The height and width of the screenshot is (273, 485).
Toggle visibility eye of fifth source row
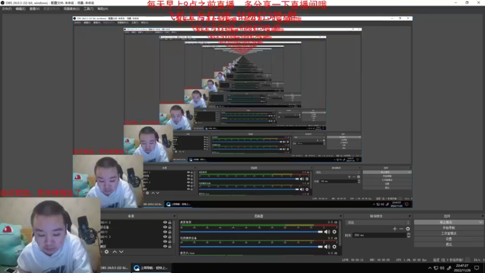tap(165, 241)
